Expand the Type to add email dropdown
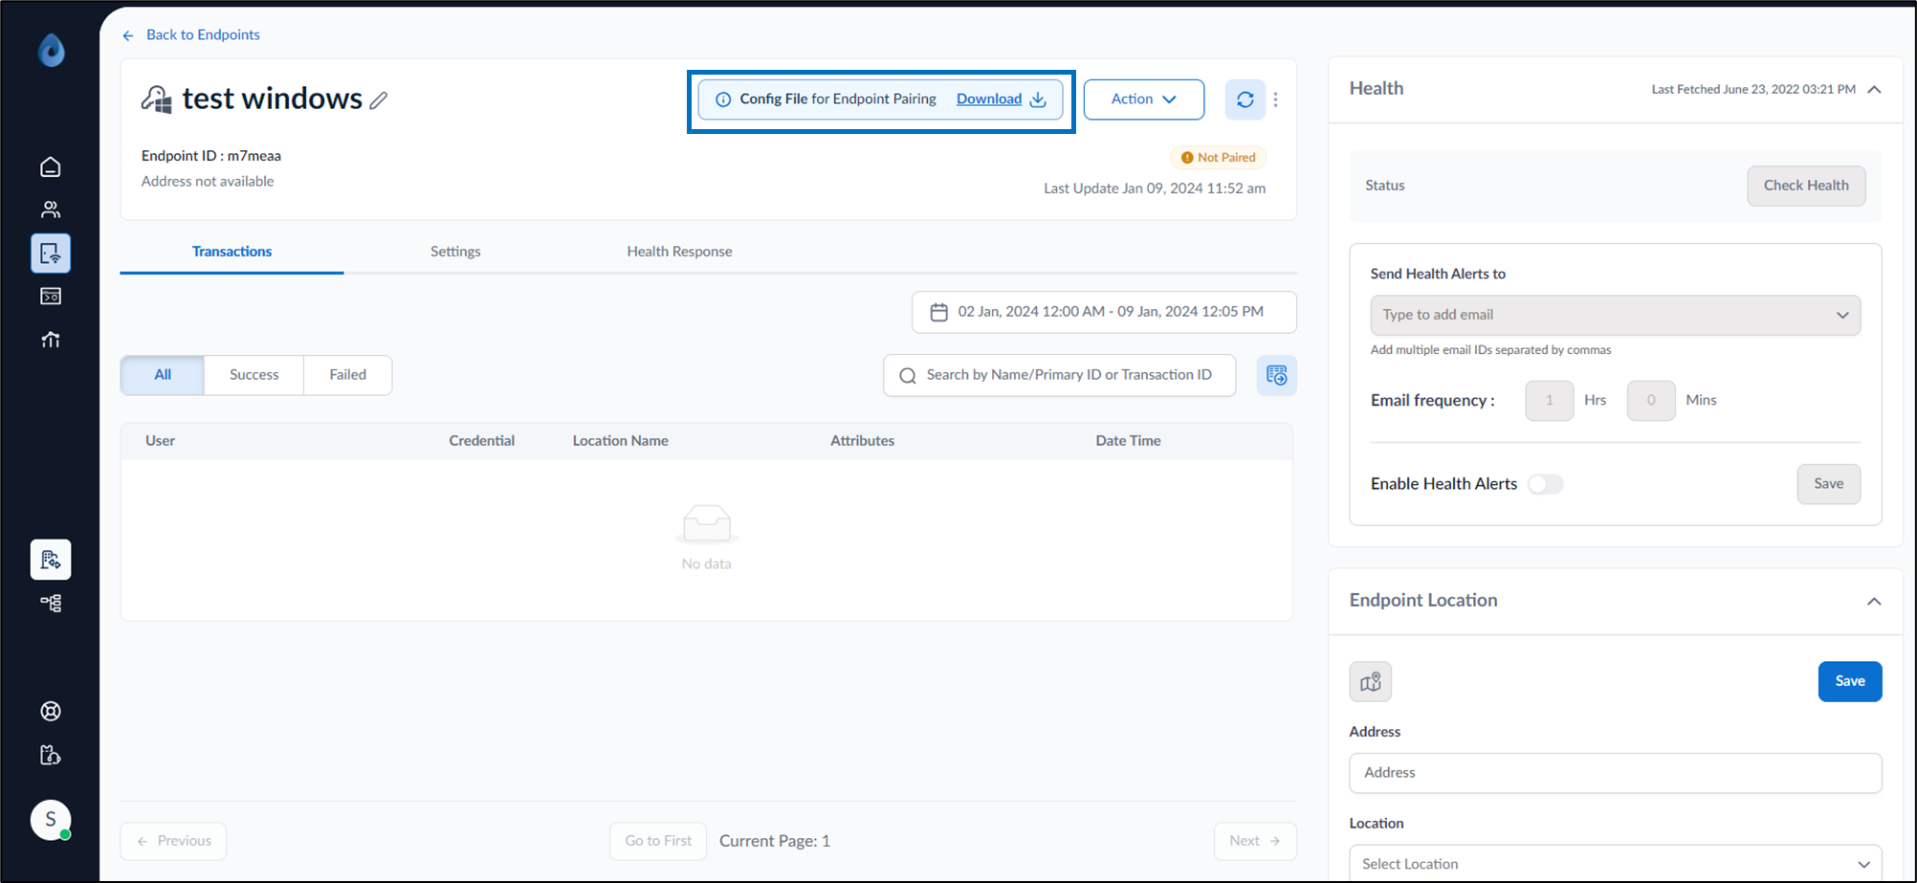 tap(1616, 315)
